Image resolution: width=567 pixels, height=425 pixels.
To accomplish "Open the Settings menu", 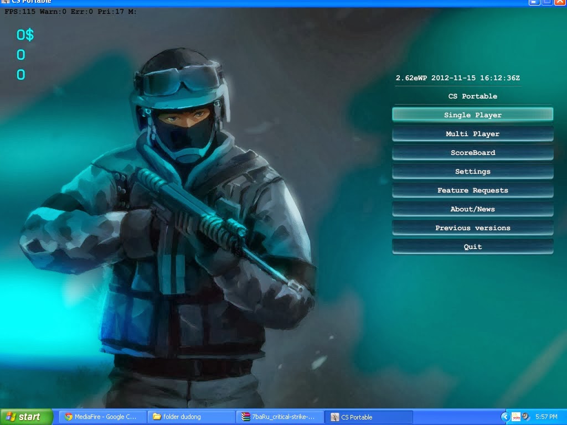I will click(472, 172).
